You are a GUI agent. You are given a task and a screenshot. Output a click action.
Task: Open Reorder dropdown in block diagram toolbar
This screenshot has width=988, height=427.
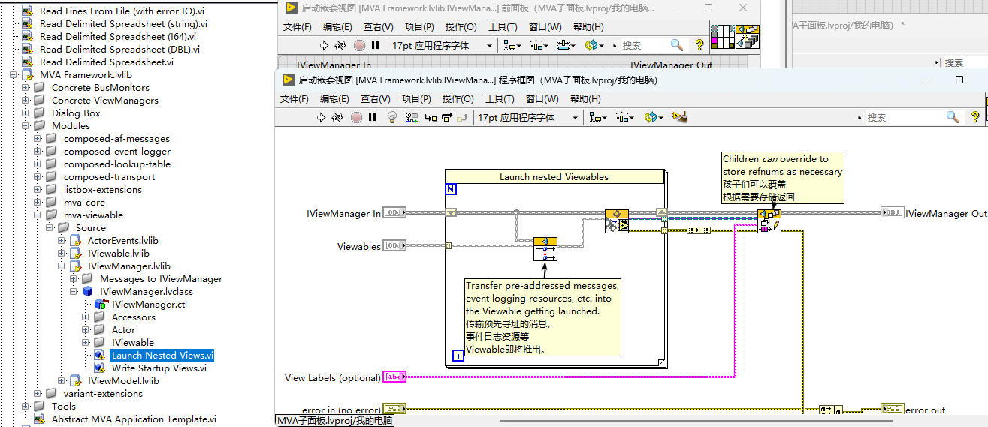[653, 117]
